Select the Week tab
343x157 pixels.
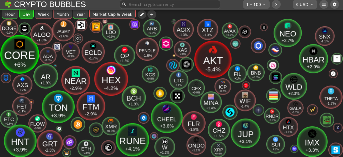(x=43, y=14)
